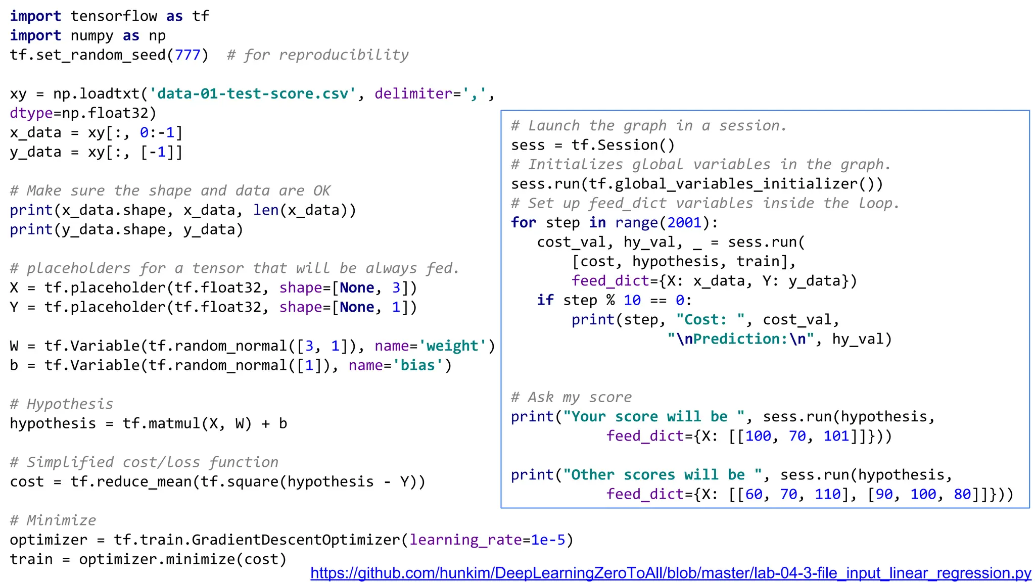Open the GitHub lab-04-3 link
The width and height of the screenshot is (1035, 582).
click(671, 573)
